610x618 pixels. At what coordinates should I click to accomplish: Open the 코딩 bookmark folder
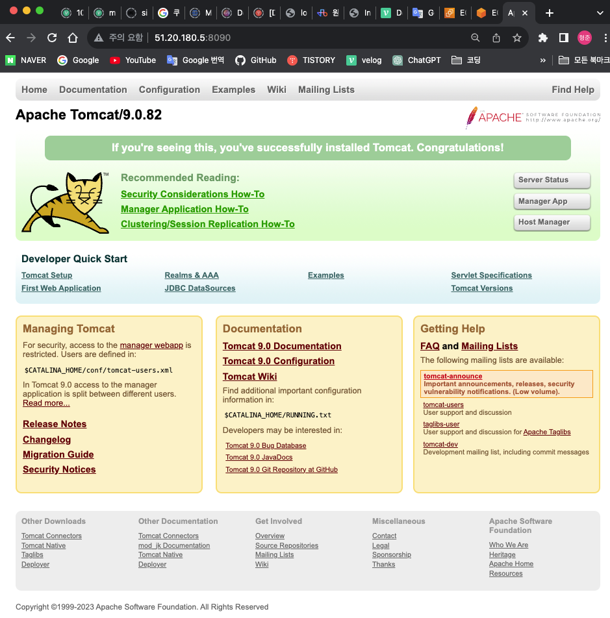pyautogui.click(x=466, y=60)
